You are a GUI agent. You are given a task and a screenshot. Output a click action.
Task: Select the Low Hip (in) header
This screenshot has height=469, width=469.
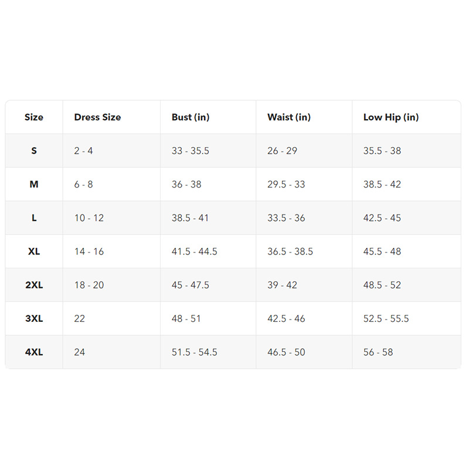pyautogui.click(x=391, y=117)
